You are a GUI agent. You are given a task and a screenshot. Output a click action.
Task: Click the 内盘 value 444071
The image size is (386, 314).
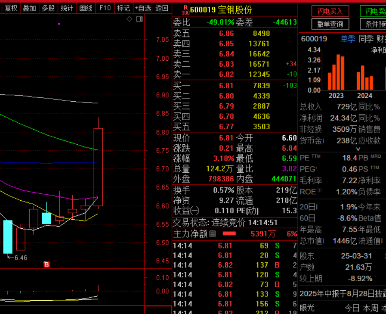[x=284, y=179]
